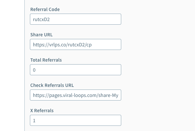Select the Total Referrals input field
The width and height of the screenshot is (195, 131).
tap(75, 70)
